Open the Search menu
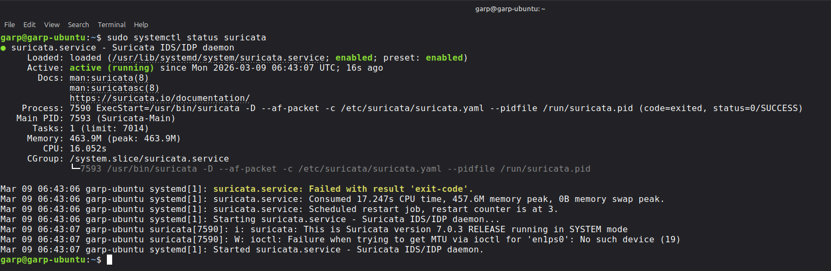Screen dimensions: 831x271 tap(78, 24)
